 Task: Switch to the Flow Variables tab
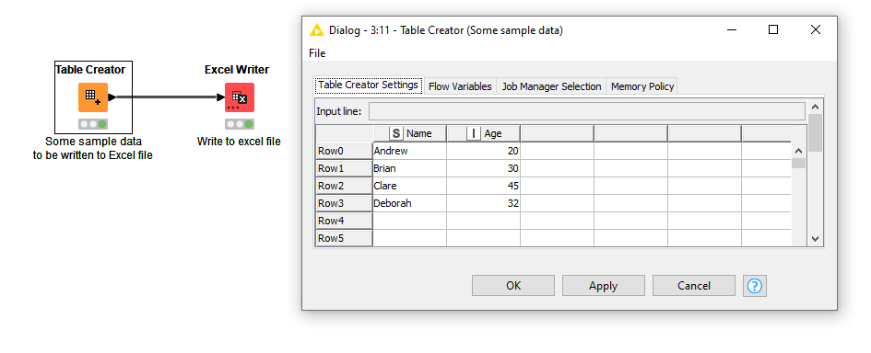point(460,86)
